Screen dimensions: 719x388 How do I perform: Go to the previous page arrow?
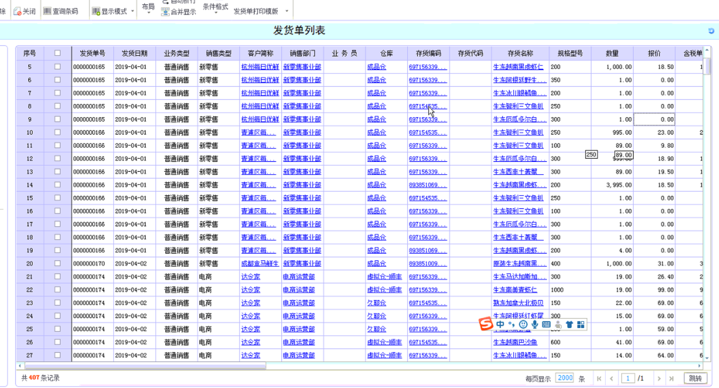tap(611, 379)
